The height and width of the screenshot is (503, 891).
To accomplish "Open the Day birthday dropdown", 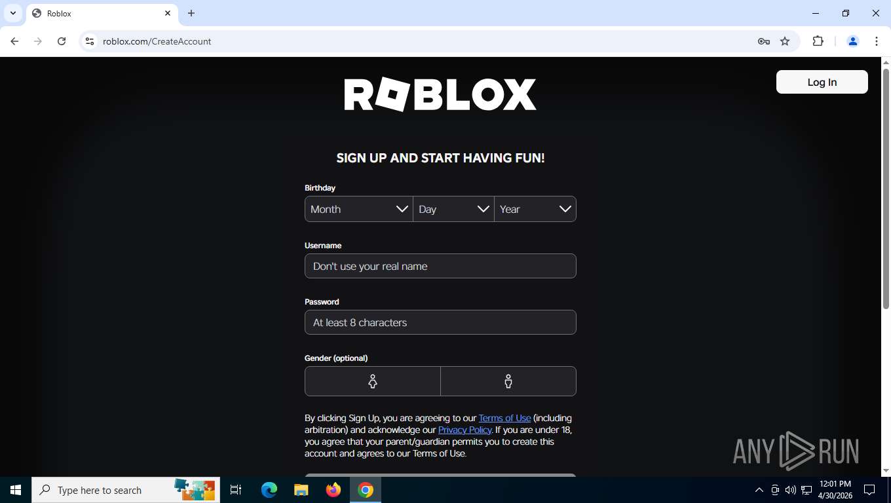I will point(454,209).
